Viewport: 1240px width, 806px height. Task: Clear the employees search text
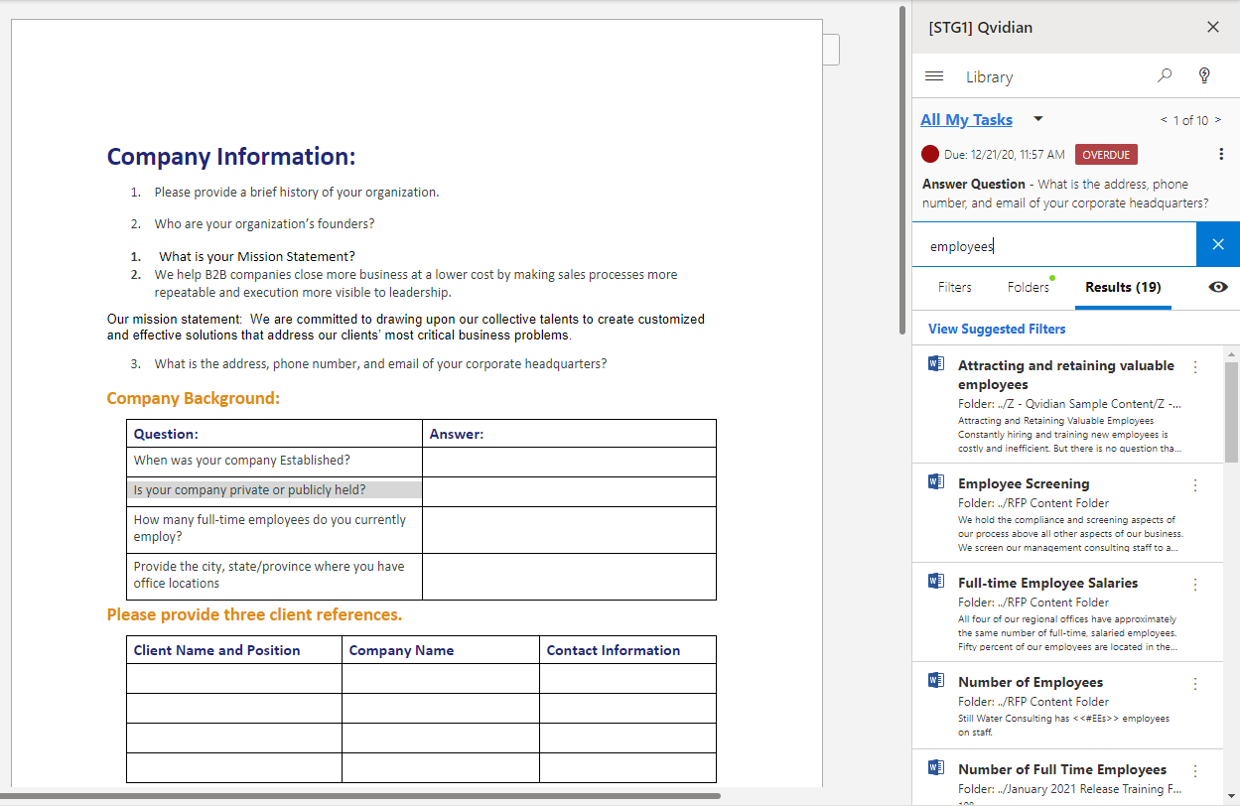click(x=1218, y=244)
